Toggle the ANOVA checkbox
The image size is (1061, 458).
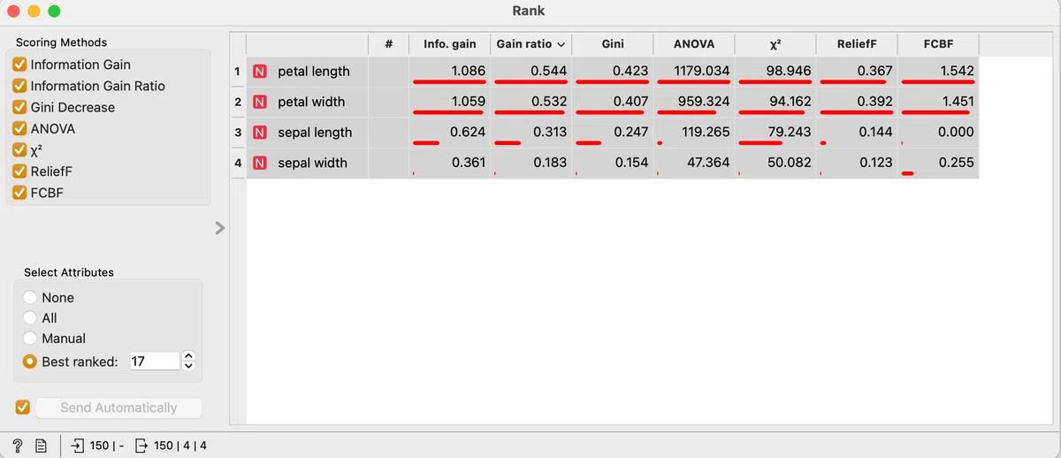19,128
